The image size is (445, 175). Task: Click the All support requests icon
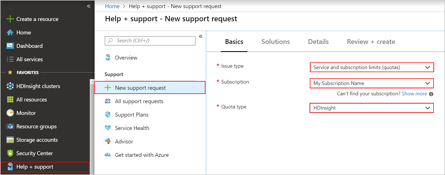[x=108, y=101]
